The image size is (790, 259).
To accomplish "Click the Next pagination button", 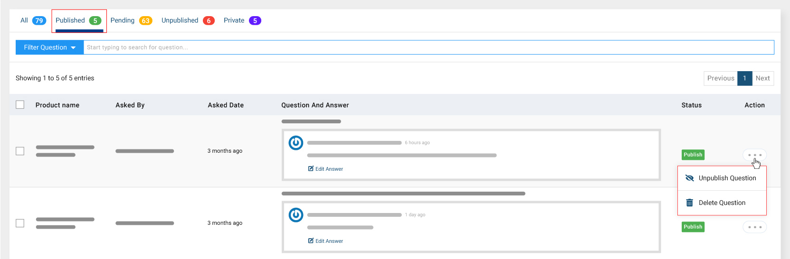I will pyautogui.click(x=762, y=78).
